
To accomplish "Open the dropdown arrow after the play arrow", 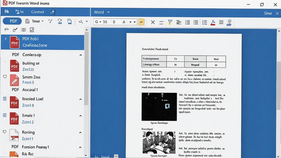I will (135, 22).
